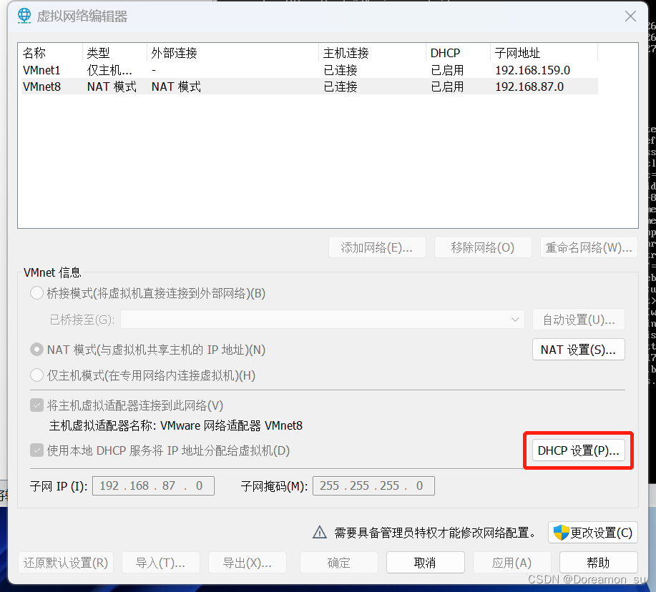The image size is (656, 592).
Task: Click the 确定 button
Action: (339, 563)
